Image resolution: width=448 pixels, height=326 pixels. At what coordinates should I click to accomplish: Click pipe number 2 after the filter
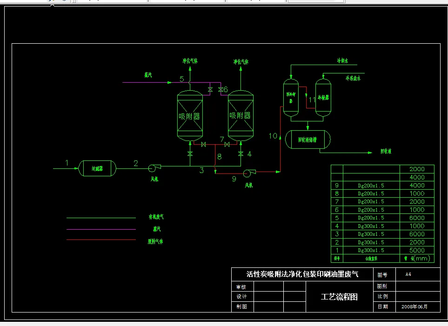pyautogui.click(x=136, y=163)
